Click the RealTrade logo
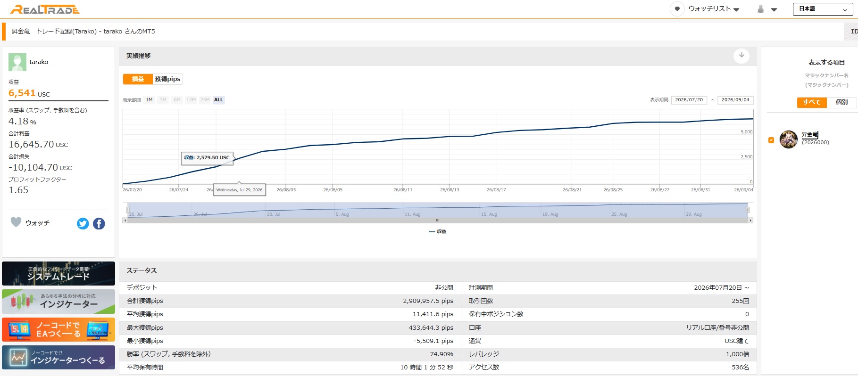The image size is (858, 376). click(x=45, y=9)
